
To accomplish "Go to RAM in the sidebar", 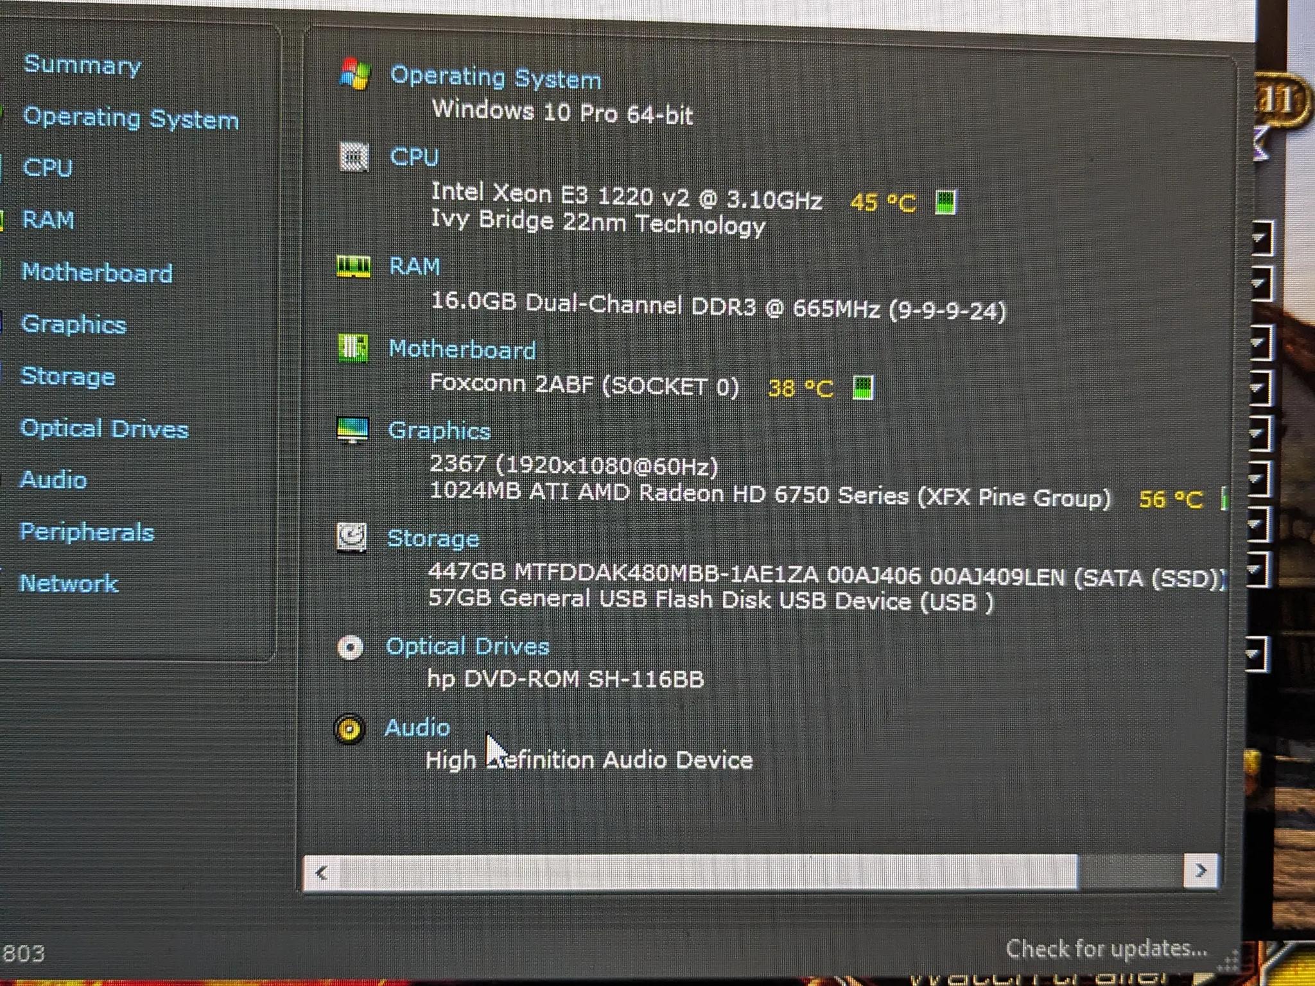I will pos(48,220).
